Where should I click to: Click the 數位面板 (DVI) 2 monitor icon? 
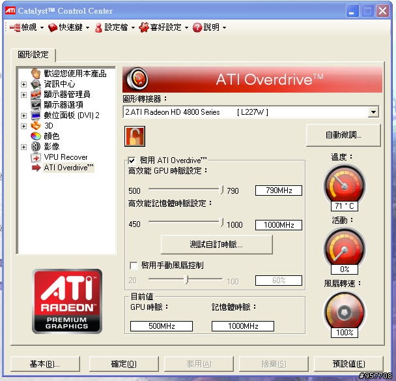tap(36, 115)
